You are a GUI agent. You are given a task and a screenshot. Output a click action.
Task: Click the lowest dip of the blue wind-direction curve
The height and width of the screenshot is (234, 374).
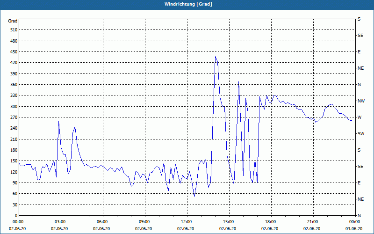(194, 197)
